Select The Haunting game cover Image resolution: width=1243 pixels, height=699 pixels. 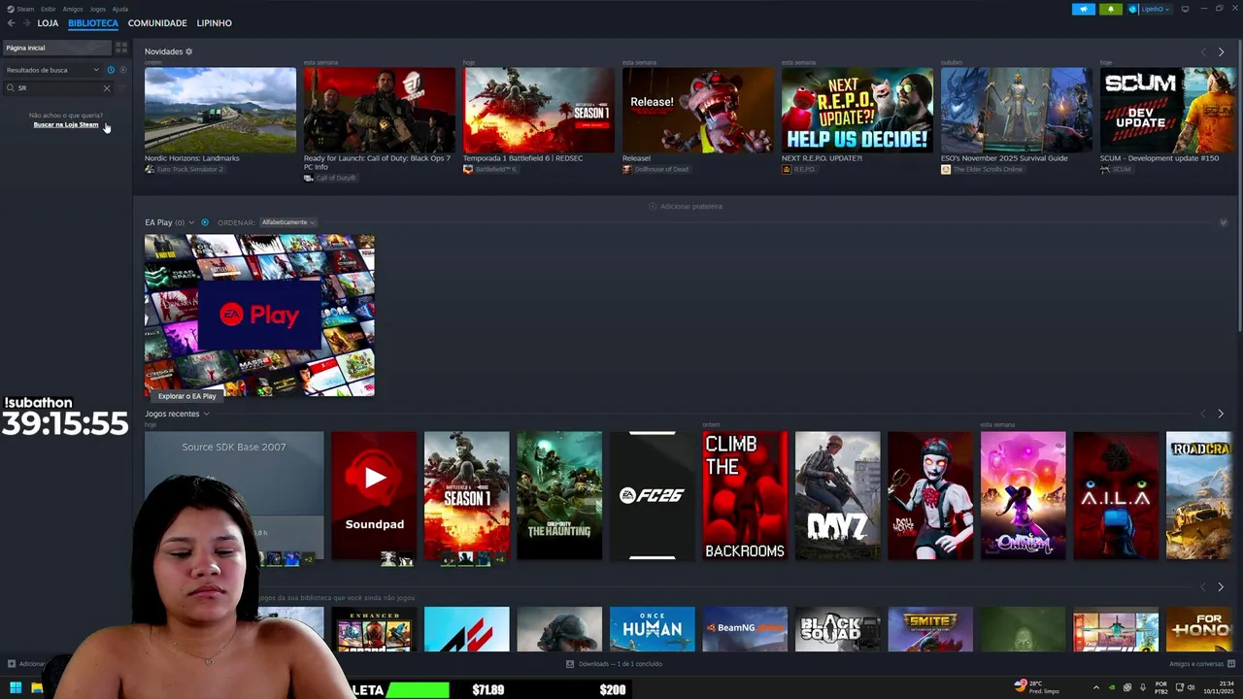[x=559, y=495]
